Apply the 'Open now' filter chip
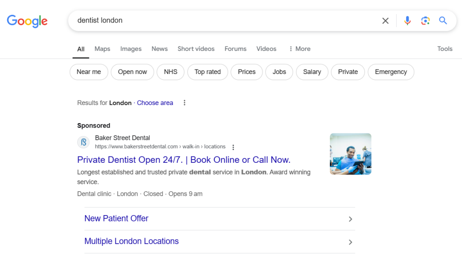Viewport: 462px width, 257px height. (x=132, y=72)
